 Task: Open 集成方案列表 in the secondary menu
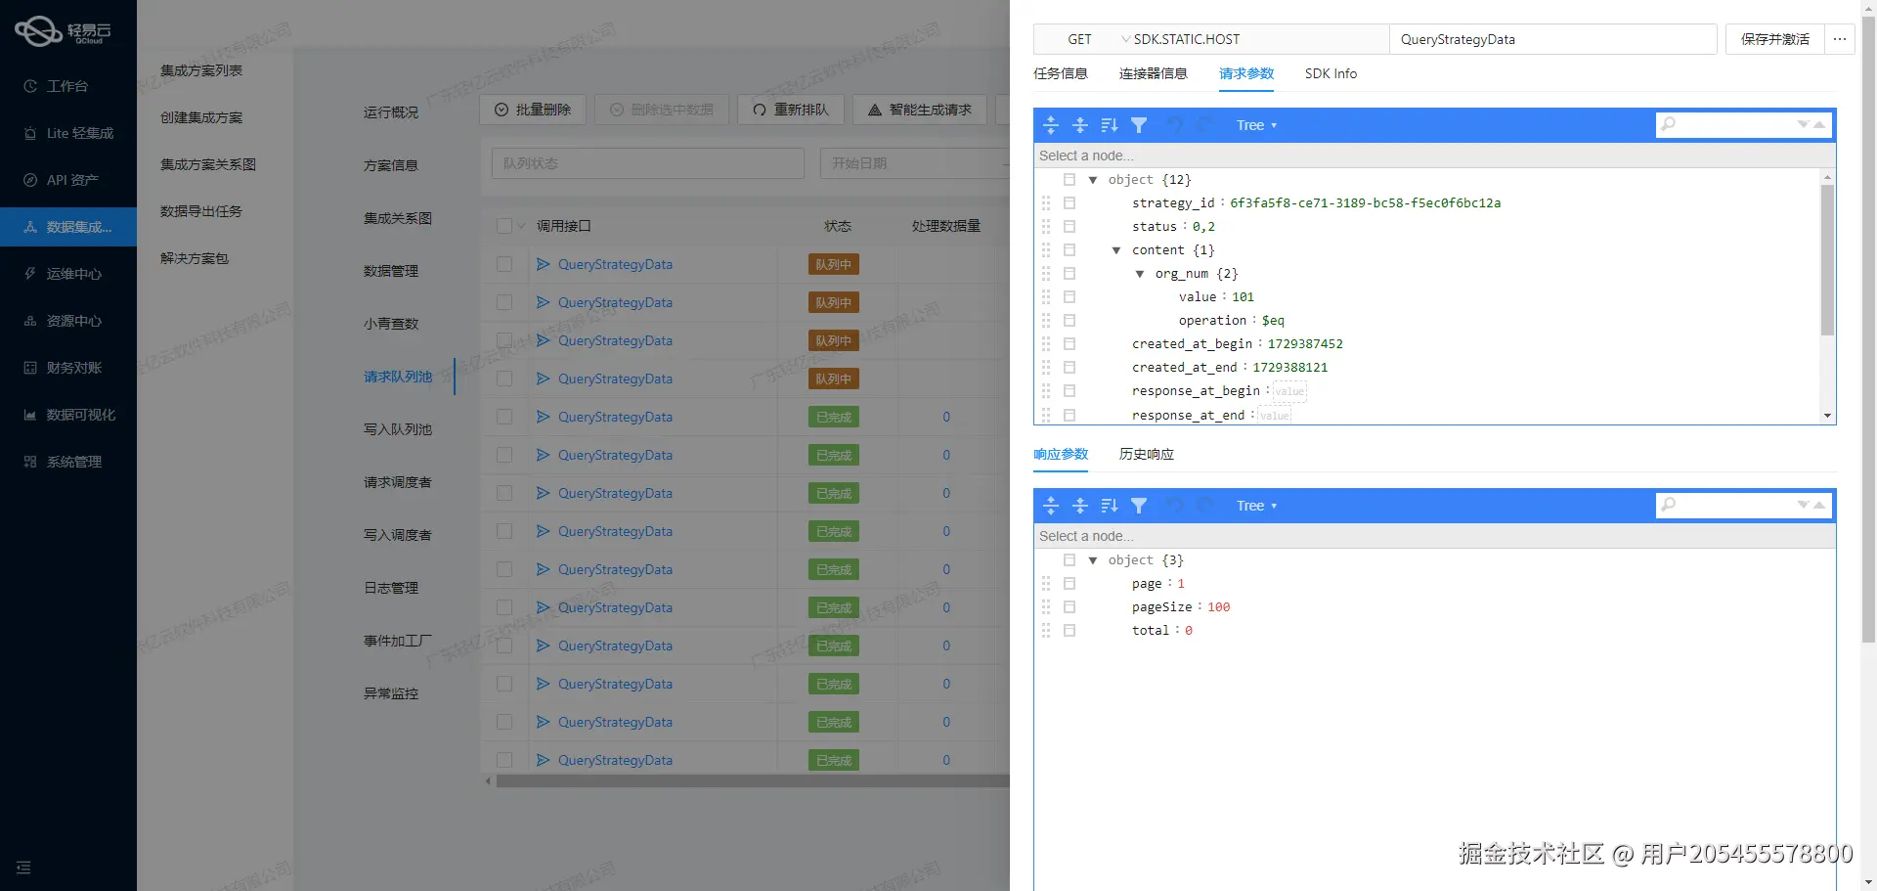click(201, 70)
